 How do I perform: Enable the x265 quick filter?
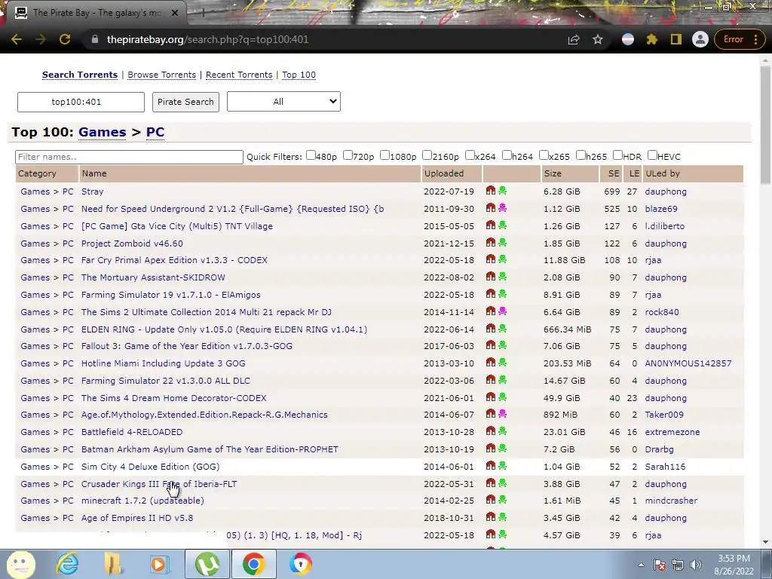click(544, 155)
